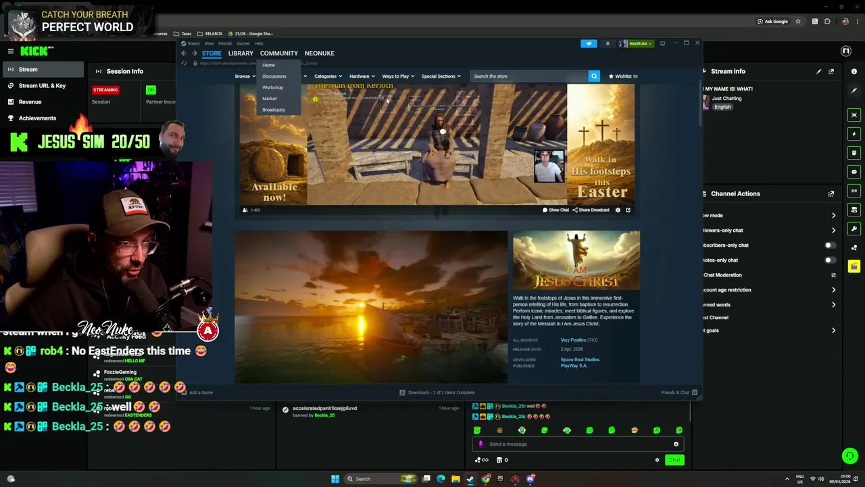865x487 pixels.
Task: Pop out the Steam broadcast player
Action: pyautogui.click(x=628, y=210)
